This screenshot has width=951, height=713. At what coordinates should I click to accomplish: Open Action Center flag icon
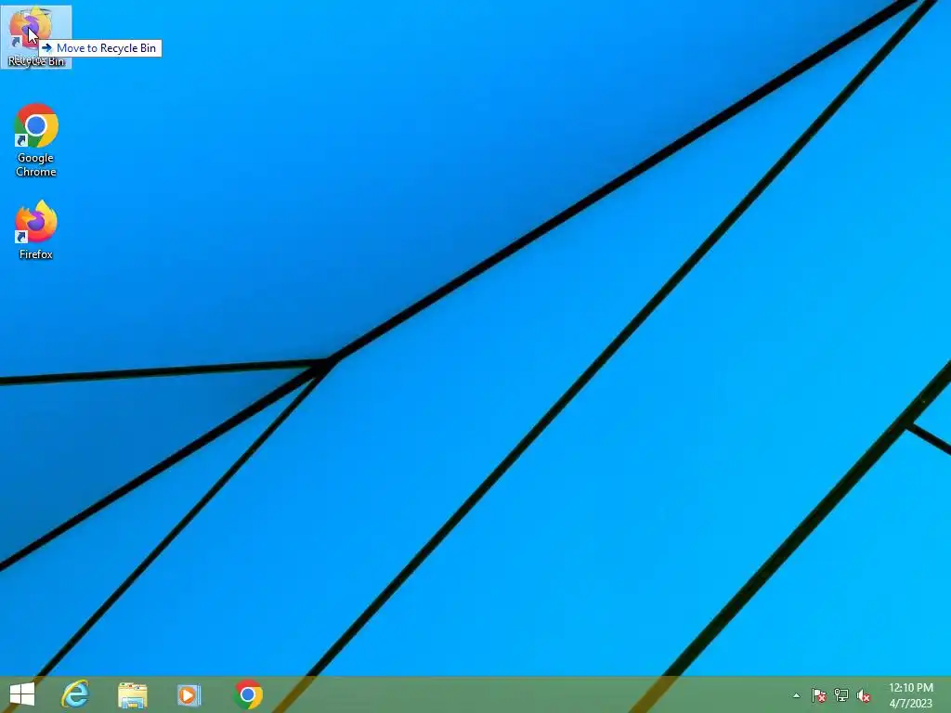tap(818, 695)
